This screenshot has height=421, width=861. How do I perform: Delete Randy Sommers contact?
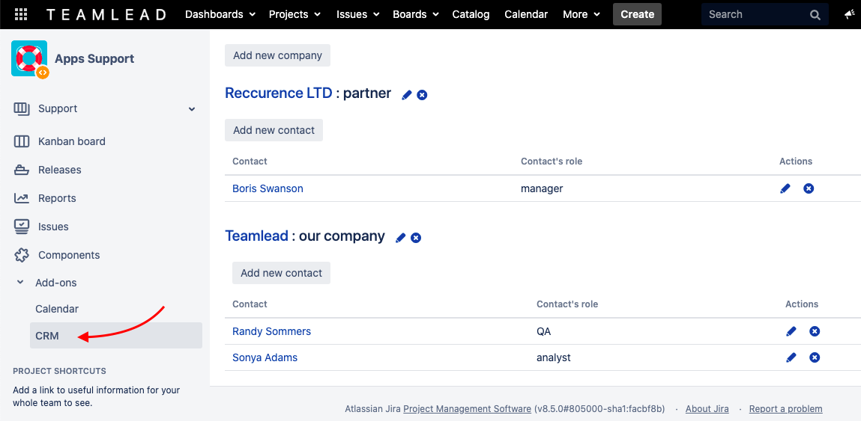pos(815,331)
